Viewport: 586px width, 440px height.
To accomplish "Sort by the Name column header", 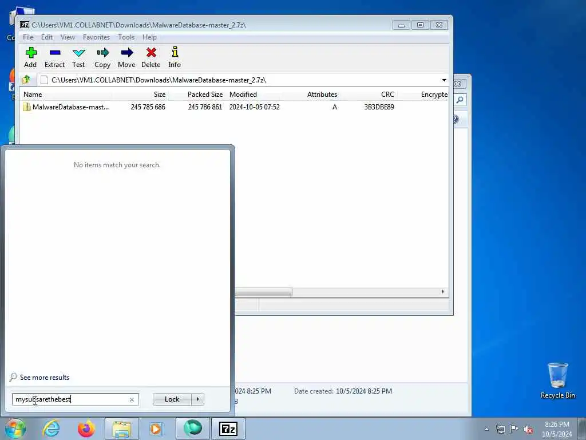I will coord(66,95).
